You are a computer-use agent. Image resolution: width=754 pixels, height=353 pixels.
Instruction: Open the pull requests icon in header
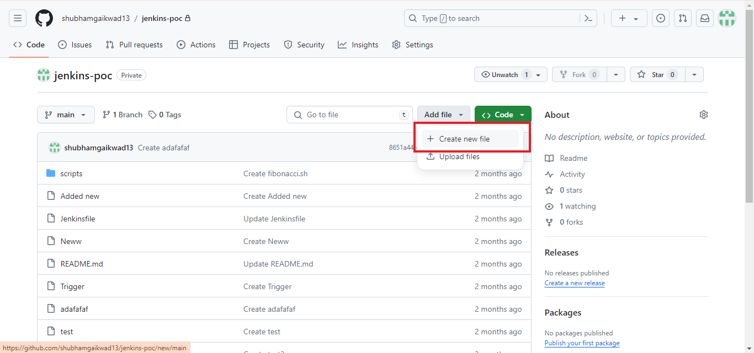pos(683,18)
